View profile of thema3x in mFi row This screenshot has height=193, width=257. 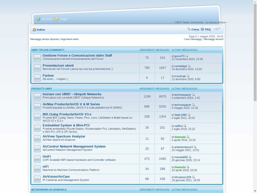coord(180,167)
